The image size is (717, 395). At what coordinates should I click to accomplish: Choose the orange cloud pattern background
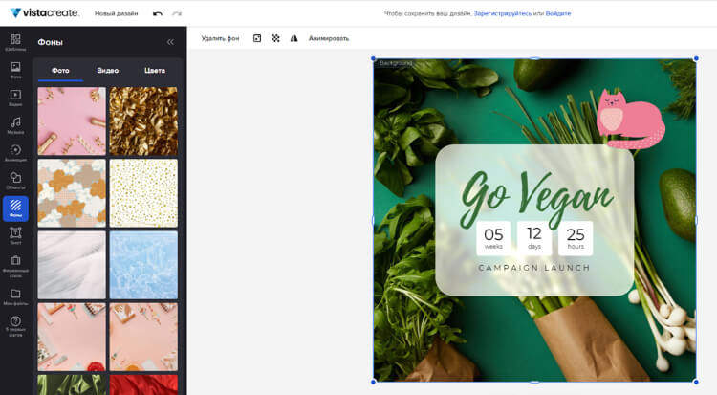coord(72,193)
